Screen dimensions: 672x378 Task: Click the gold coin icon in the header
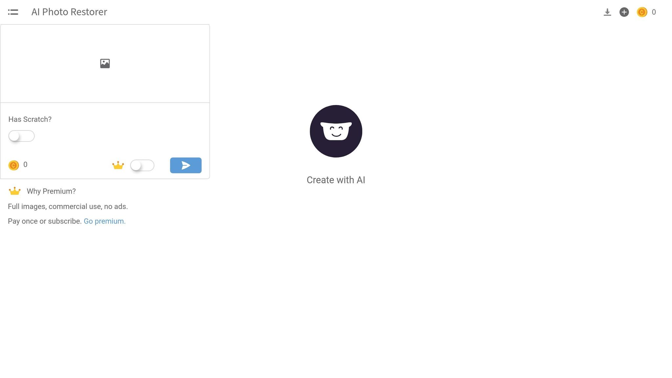pos(642,12)
